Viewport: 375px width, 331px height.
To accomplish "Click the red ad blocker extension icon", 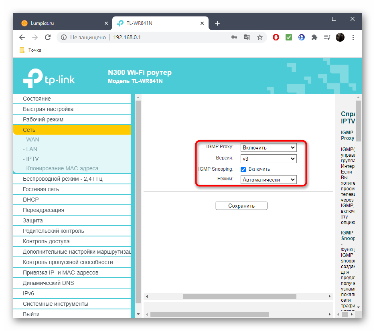I will [x=276, y=37].
